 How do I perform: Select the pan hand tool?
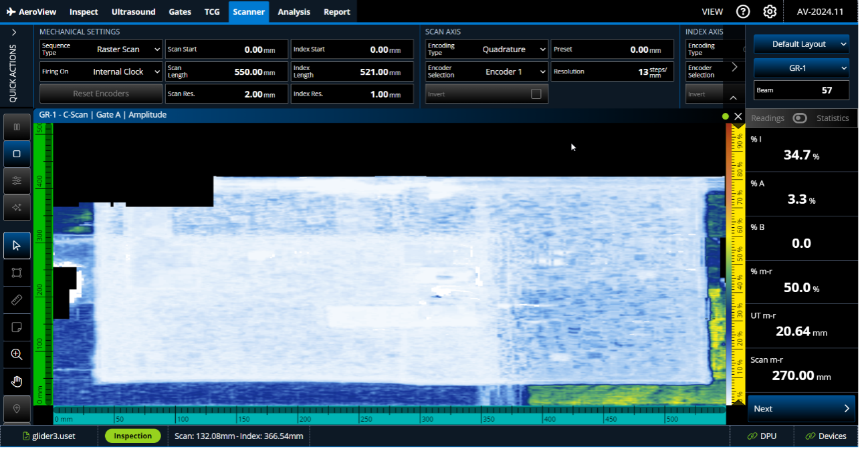pyautogui.click(x=17, y=382)
